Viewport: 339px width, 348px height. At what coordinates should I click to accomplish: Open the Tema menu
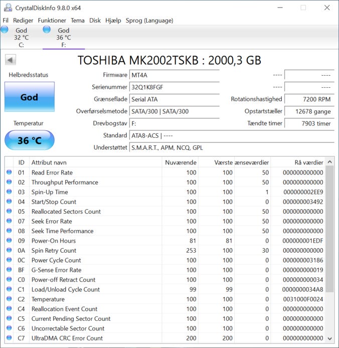coord(78,21)
